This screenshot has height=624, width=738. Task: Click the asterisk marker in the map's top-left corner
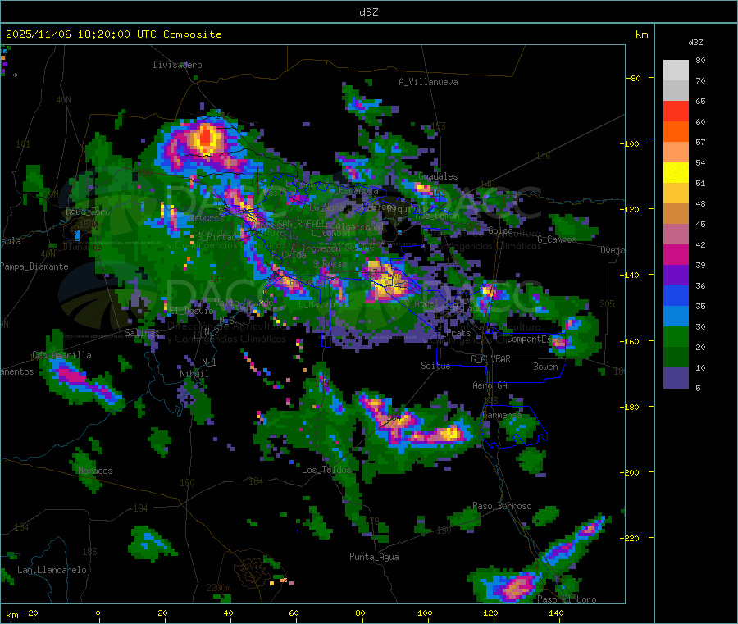[16, 75]
